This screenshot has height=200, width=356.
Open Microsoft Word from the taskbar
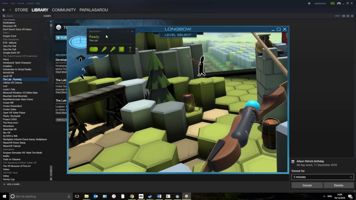click(x=159, y=196)
